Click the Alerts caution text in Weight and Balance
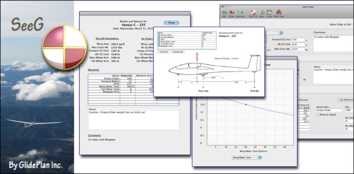The height and width of the screenshot is (174, 354). coord(117,112)
